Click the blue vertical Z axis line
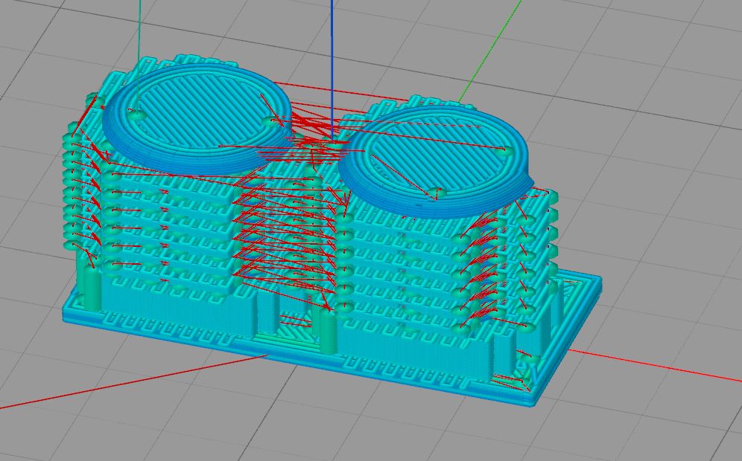This screenshot has width=742, height=461. (332, 70)
